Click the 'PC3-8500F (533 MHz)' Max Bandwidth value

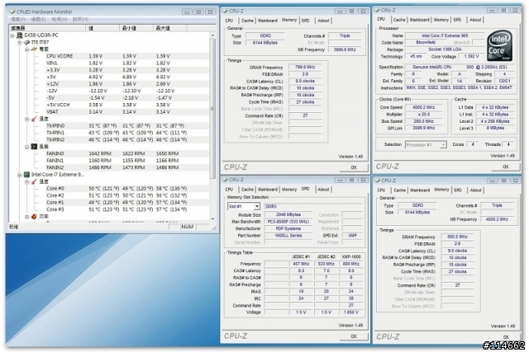pos(288,222)
